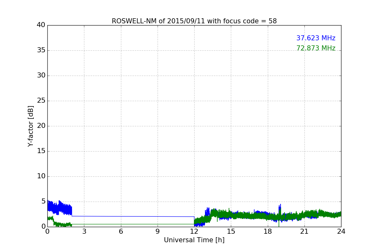Click y-axis tick label 30
The image size is (379, 252).
tap(41, 76)
